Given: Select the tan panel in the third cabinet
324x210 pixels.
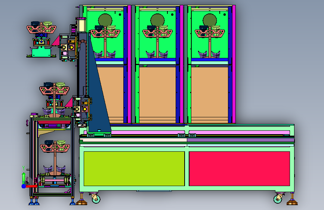Looking at the screenshot, I should (210, 95).
